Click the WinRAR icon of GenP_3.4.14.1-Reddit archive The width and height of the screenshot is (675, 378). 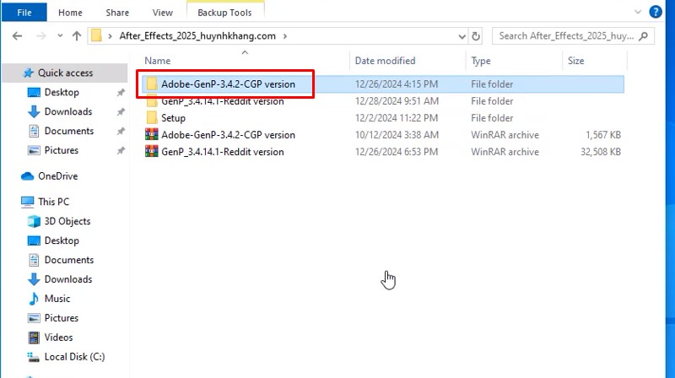pyautogui.click(x=152, y=152)
